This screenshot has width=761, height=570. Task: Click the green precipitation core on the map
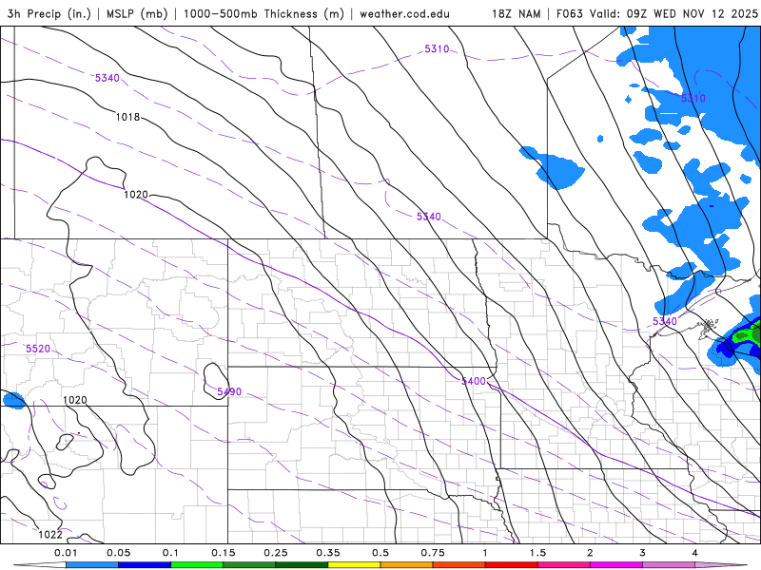click(x=748, y=334)
